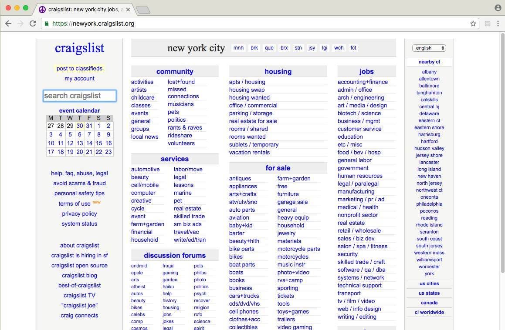505x330 pixels.
Task: Click the Chrome profile avatar icon
Action: [x=498, y=8]
